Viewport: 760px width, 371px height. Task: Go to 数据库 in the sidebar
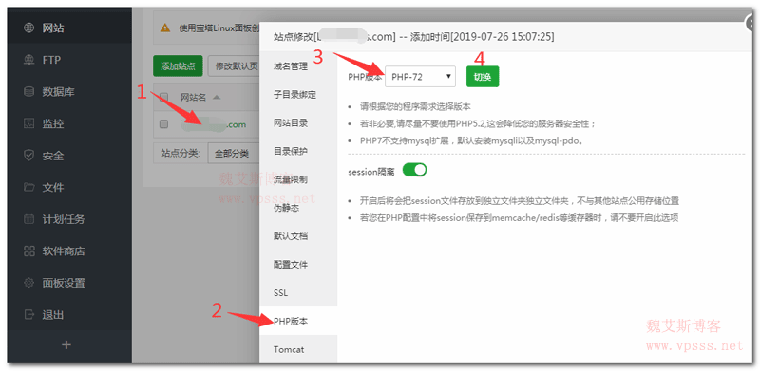pos(69,92)
